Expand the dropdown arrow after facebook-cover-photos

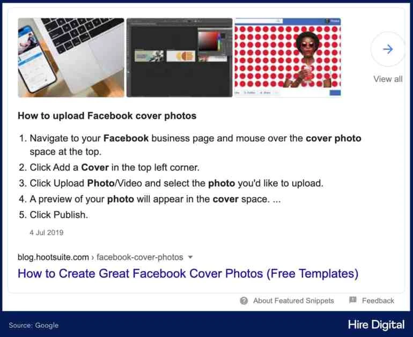[190, 257]
